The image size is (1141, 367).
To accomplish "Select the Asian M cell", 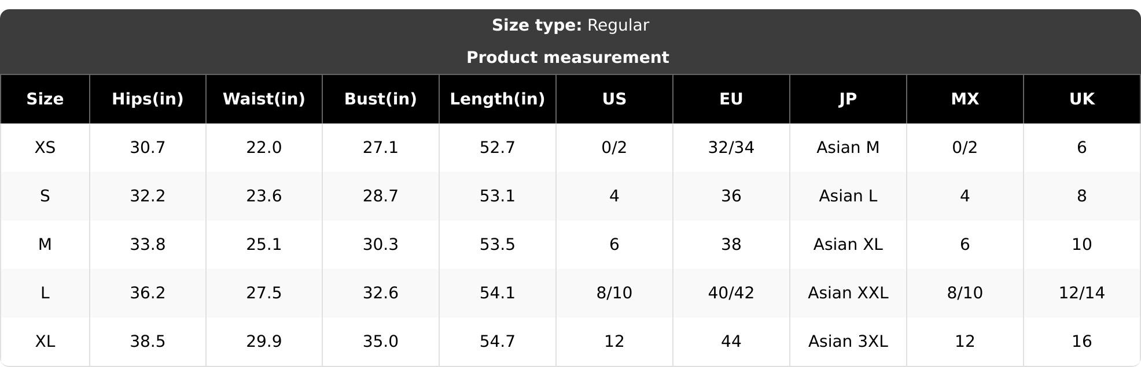I will pyautogui.click(x=848, y=148).
